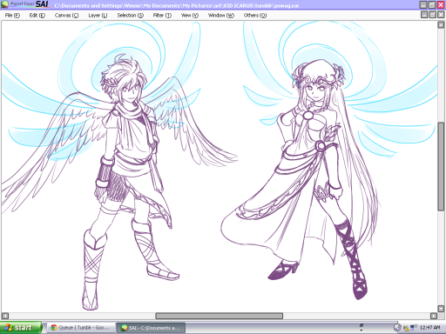This screenshot has width=446, height=334.
Task: Expand hidden system tray icons arrow
Action: (397, 328)
